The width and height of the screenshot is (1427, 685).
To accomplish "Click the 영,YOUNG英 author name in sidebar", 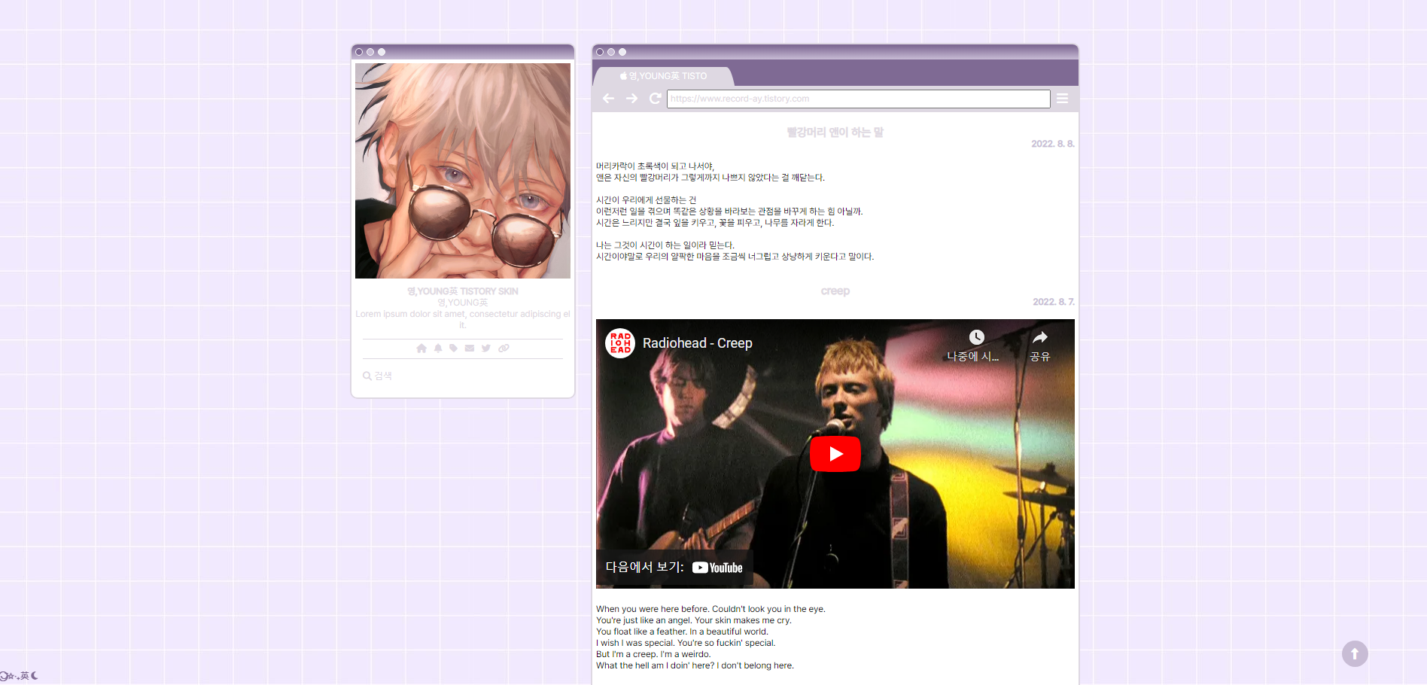I will [463, 303].
